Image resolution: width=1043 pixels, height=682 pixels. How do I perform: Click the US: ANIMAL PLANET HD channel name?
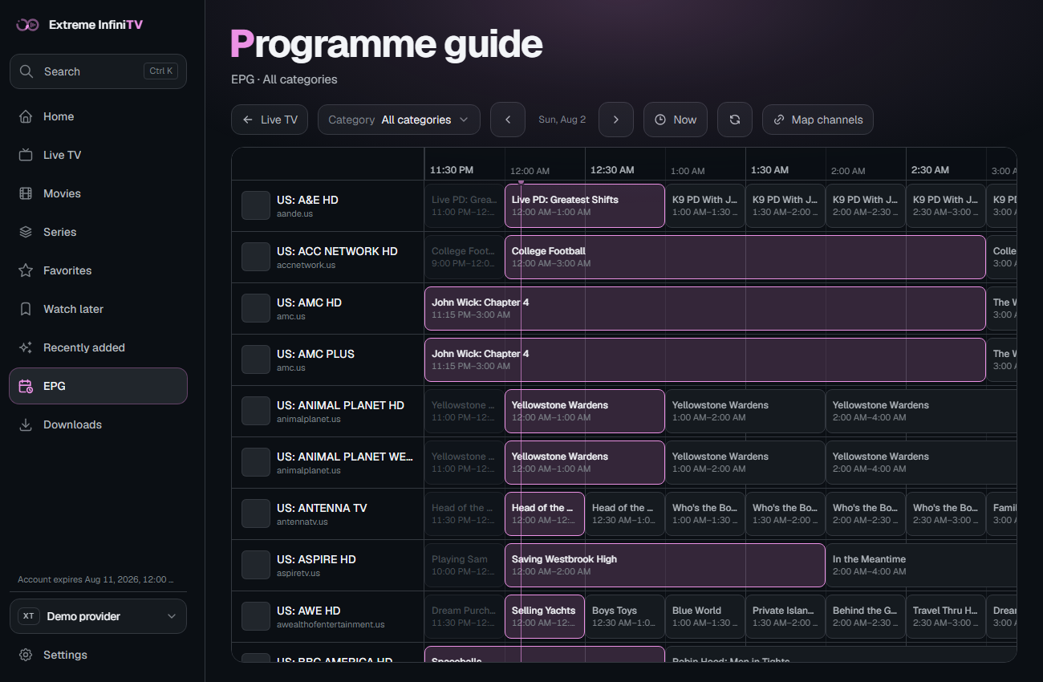[x=340, y=405]
